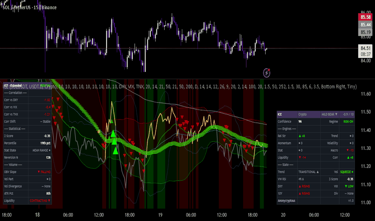Click the red 85.58 price label

pos(365,17)
